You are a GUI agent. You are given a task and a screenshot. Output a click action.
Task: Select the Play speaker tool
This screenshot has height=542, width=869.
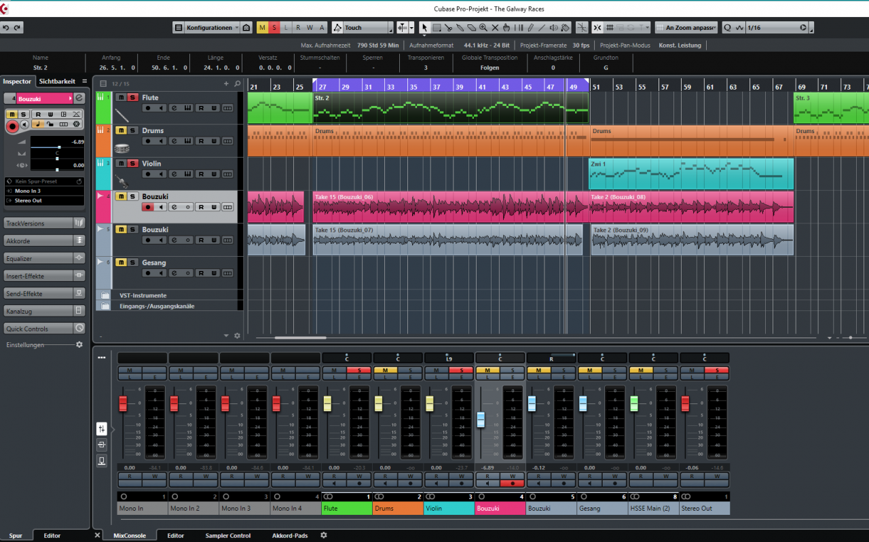coord(553,28)
